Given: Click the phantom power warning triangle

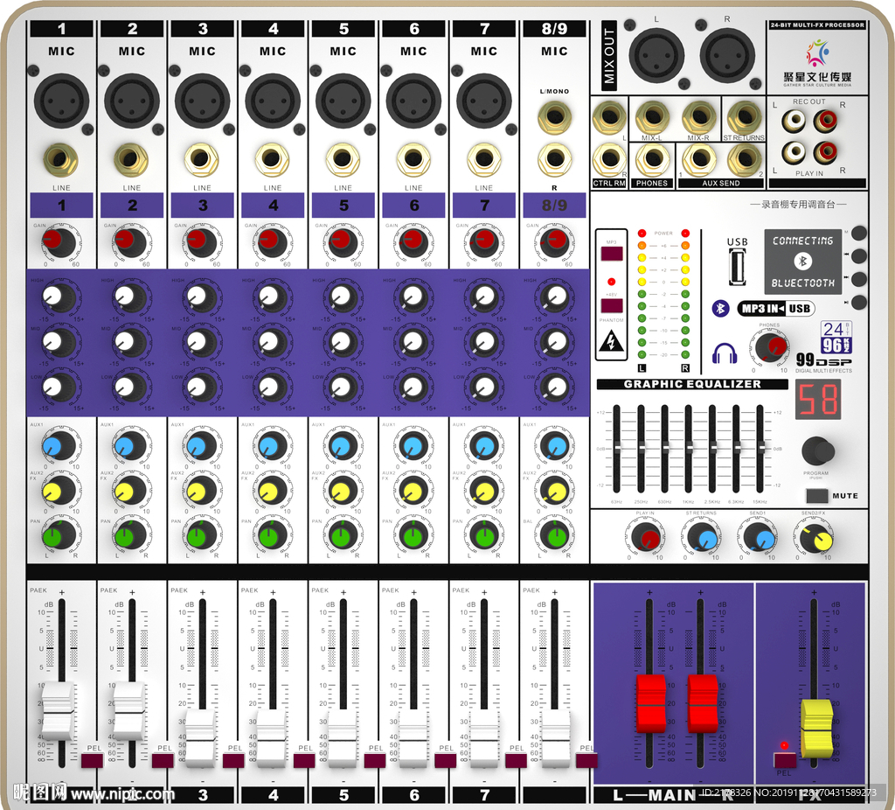Looking at the screenshot, I should [612, 341].
